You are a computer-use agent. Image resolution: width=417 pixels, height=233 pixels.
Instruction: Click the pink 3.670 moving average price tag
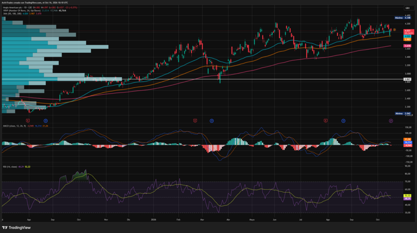click(x=407, y=46)
